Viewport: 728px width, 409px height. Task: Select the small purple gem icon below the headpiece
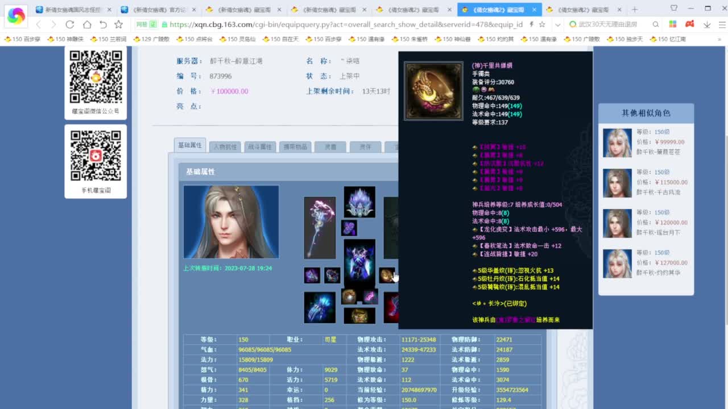(349, 228)
